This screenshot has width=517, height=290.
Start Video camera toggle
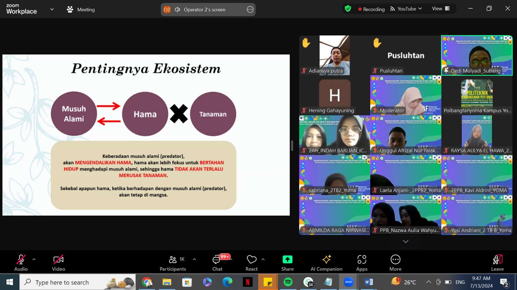coord(58,260)
